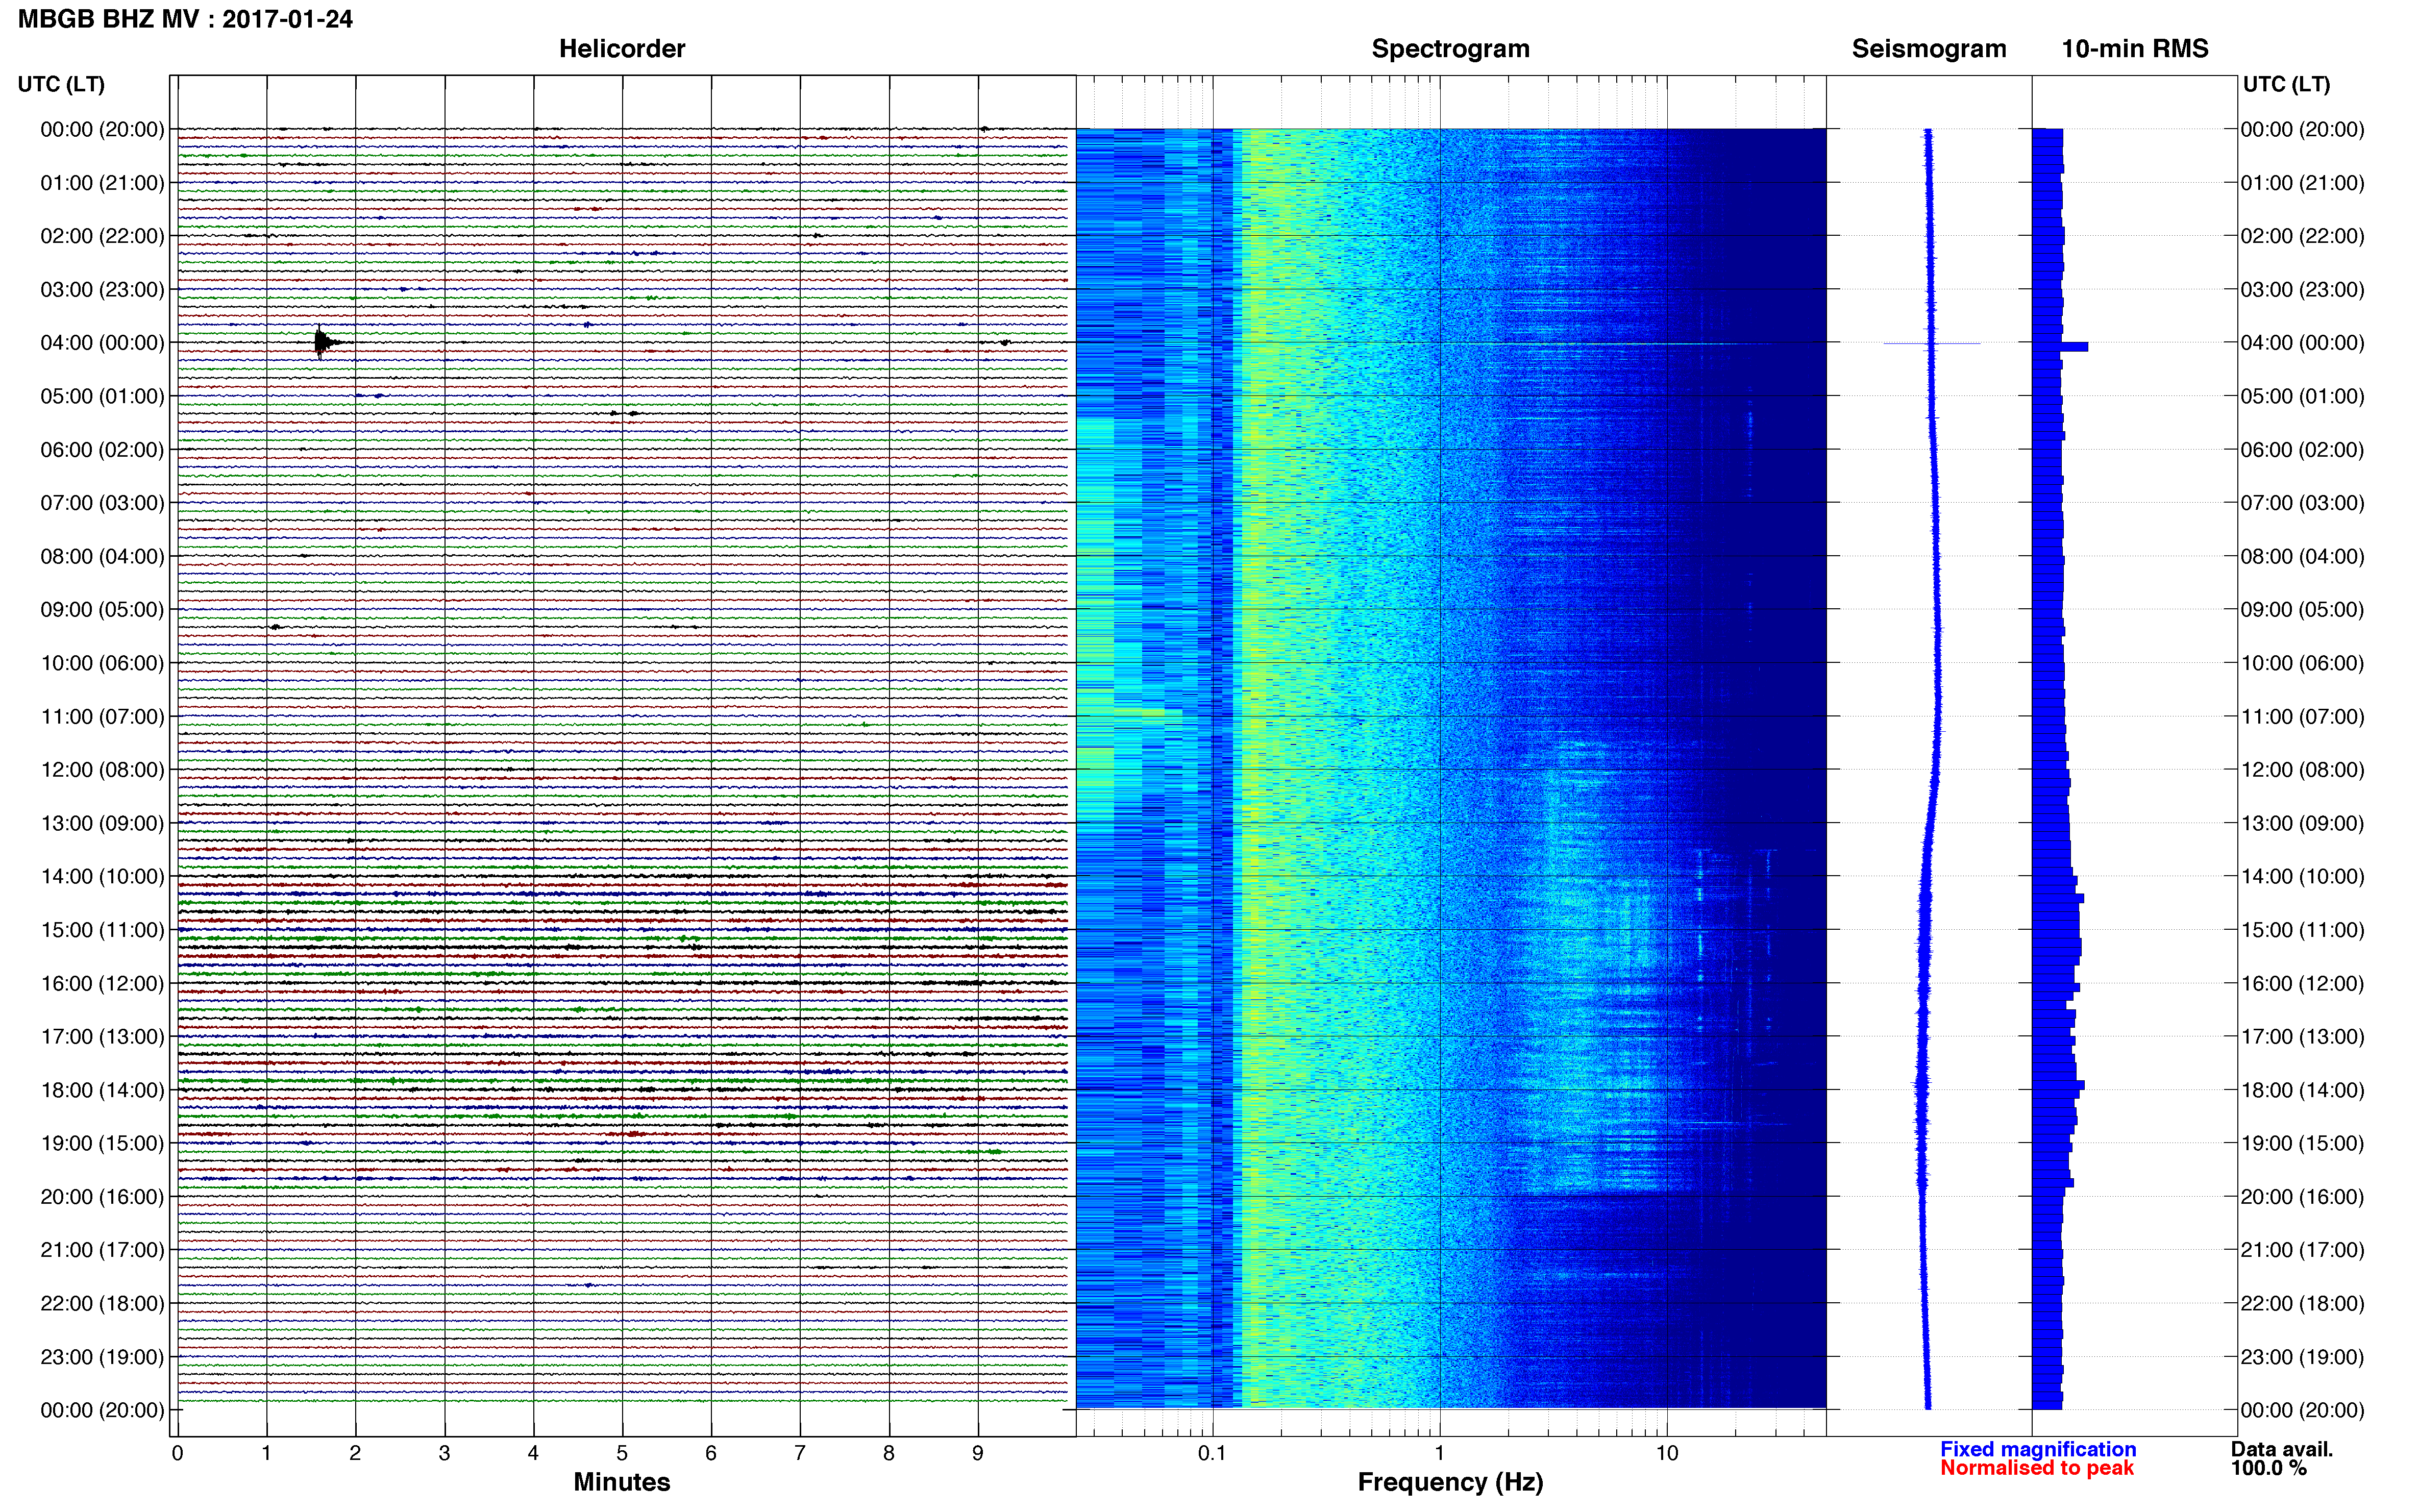Click 18:00 (14:00) label beside Helicorder

pyautogui.click(x=102, y=1090)
